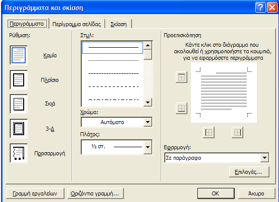Screen dimensions: 279x202
Task: Click the style list scrollbar thumb
Action: 148,55
